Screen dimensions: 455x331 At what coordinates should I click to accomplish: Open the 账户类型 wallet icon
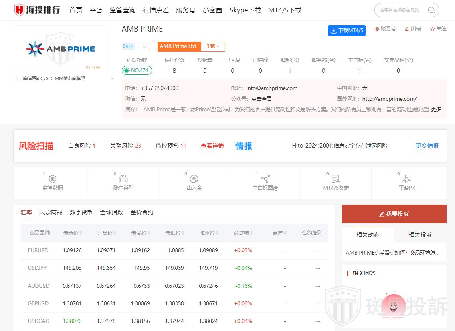123,179
